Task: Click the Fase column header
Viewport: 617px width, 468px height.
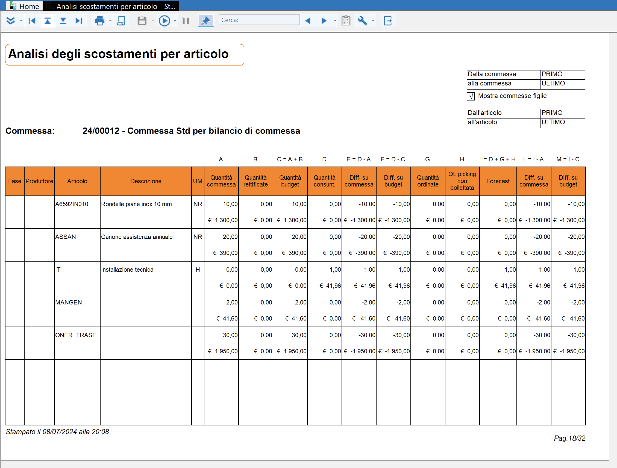Action: 15,181
